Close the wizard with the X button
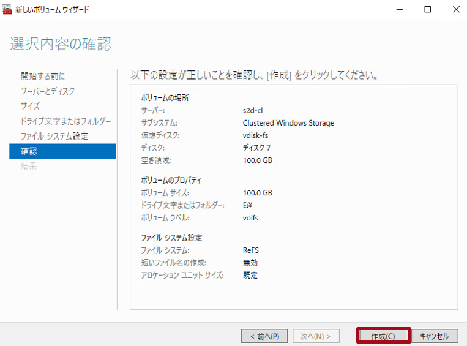The height and width of the screenshot is (346, 467). 455,10
